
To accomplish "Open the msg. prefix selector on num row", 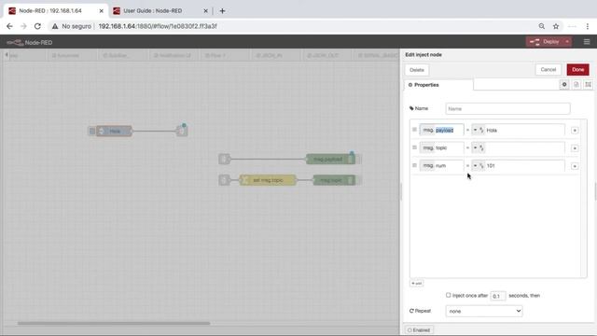I will coord(428,166).
